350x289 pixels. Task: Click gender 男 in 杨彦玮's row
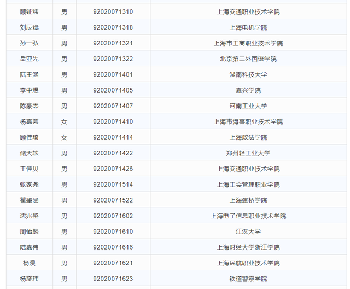pyautogui.click(x=65, y=279)
